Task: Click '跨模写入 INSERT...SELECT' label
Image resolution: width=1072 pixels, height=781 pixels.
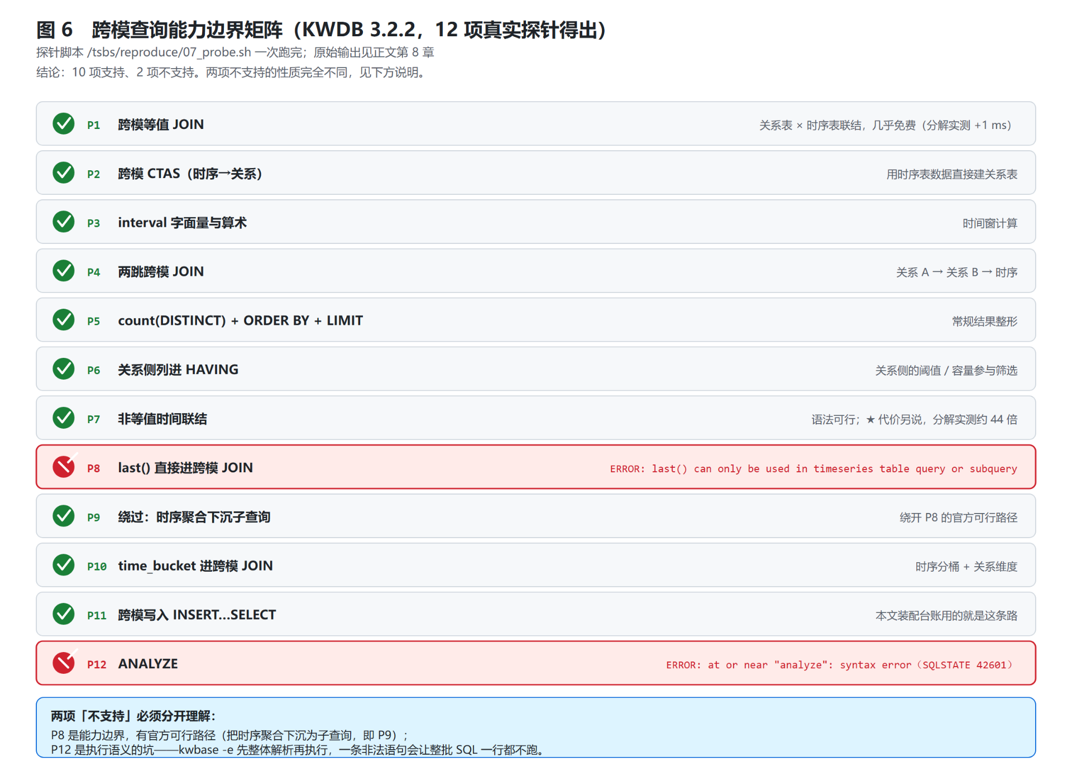Action: coord(197,615)
